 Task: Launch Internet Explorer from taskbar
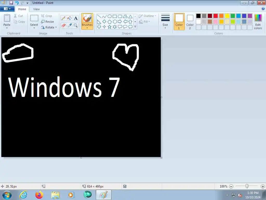(x=23, y=195)
